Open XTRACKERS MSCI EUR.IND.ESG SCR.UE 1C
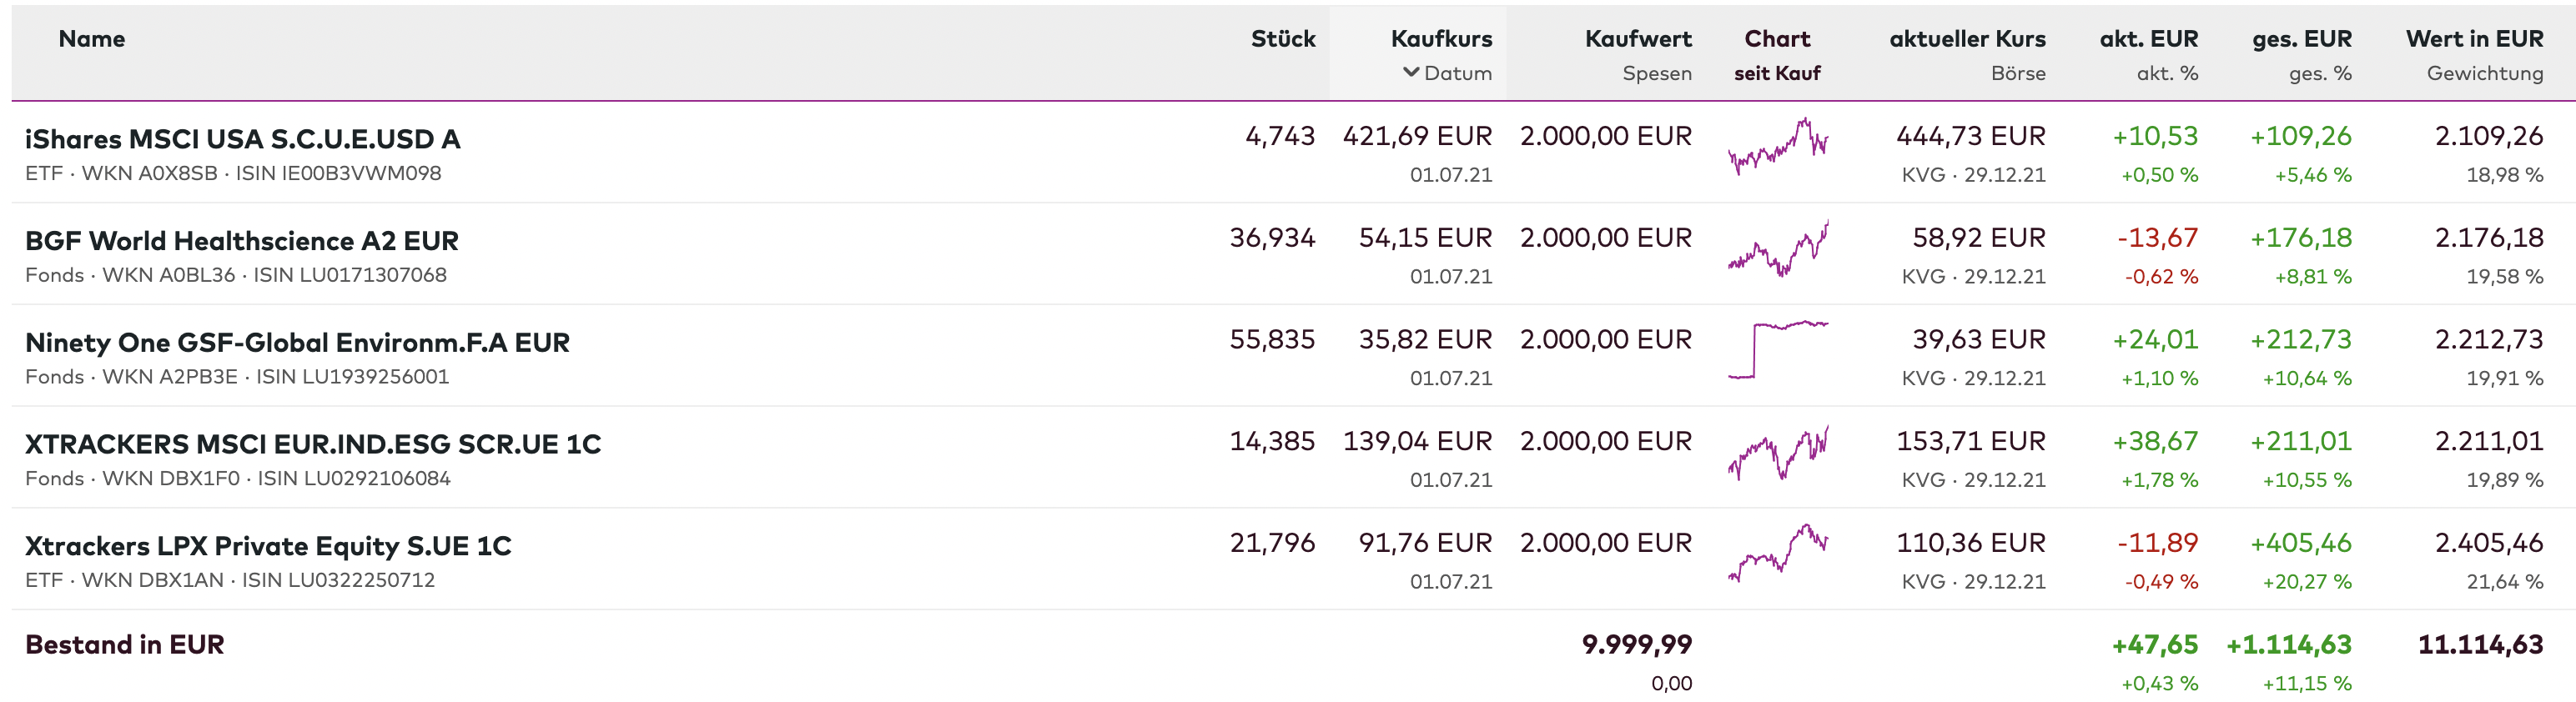2576x702 pixels. 313,444
